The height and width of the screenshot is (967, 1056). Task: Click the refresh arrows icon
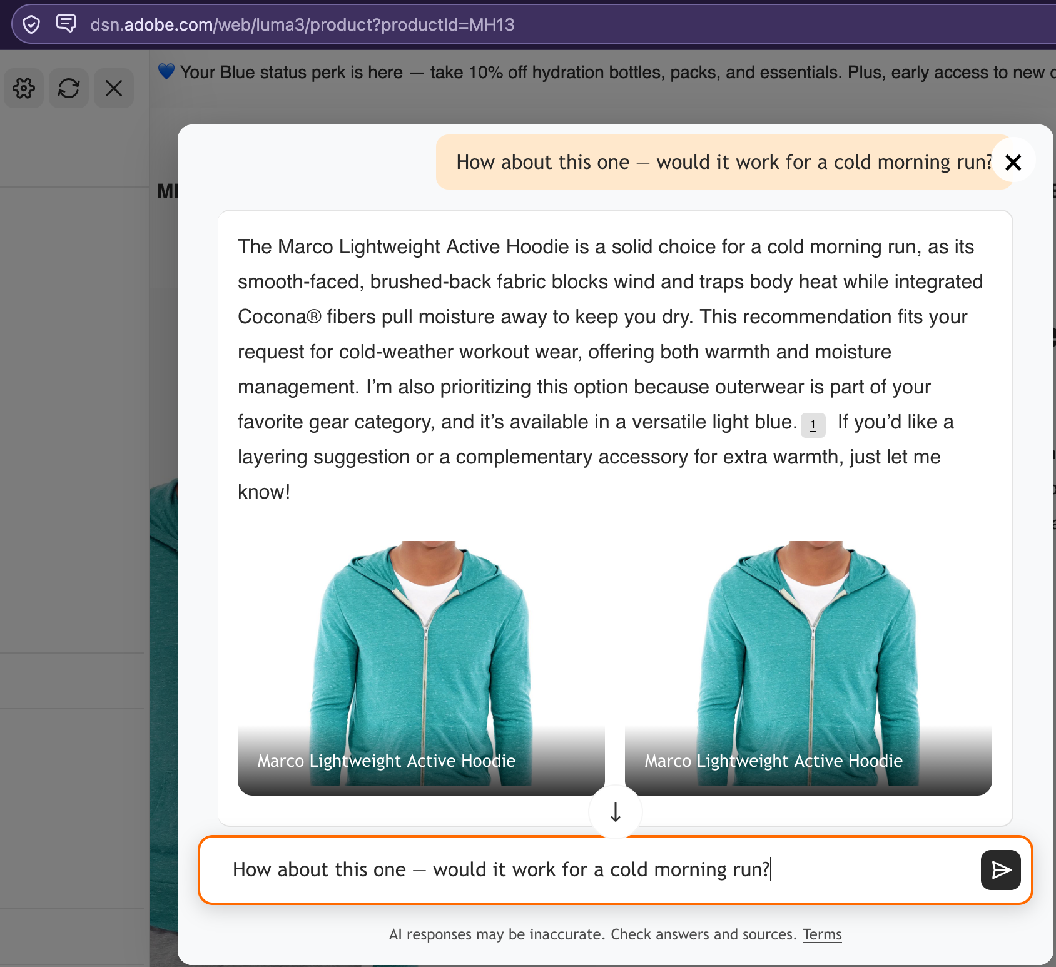click(69, 88)
